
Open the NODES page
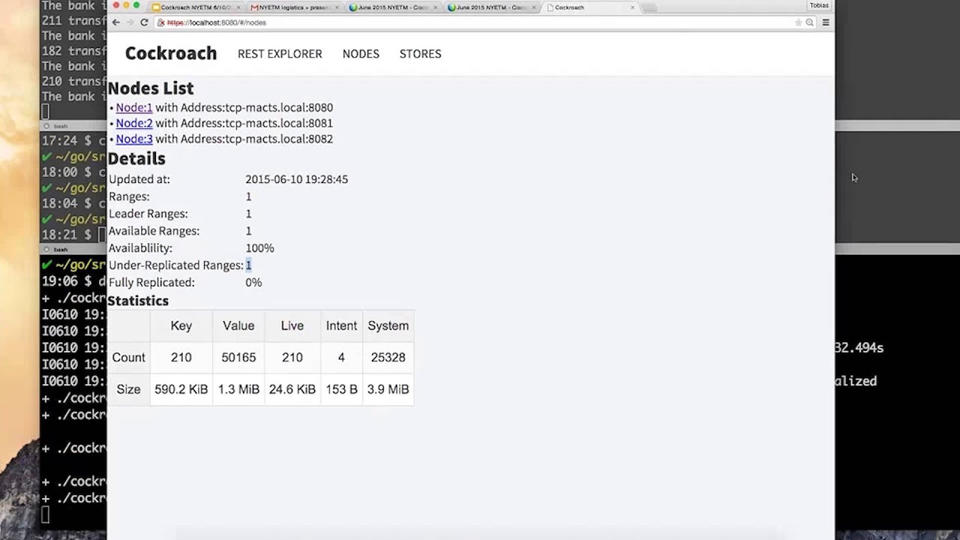361,54
